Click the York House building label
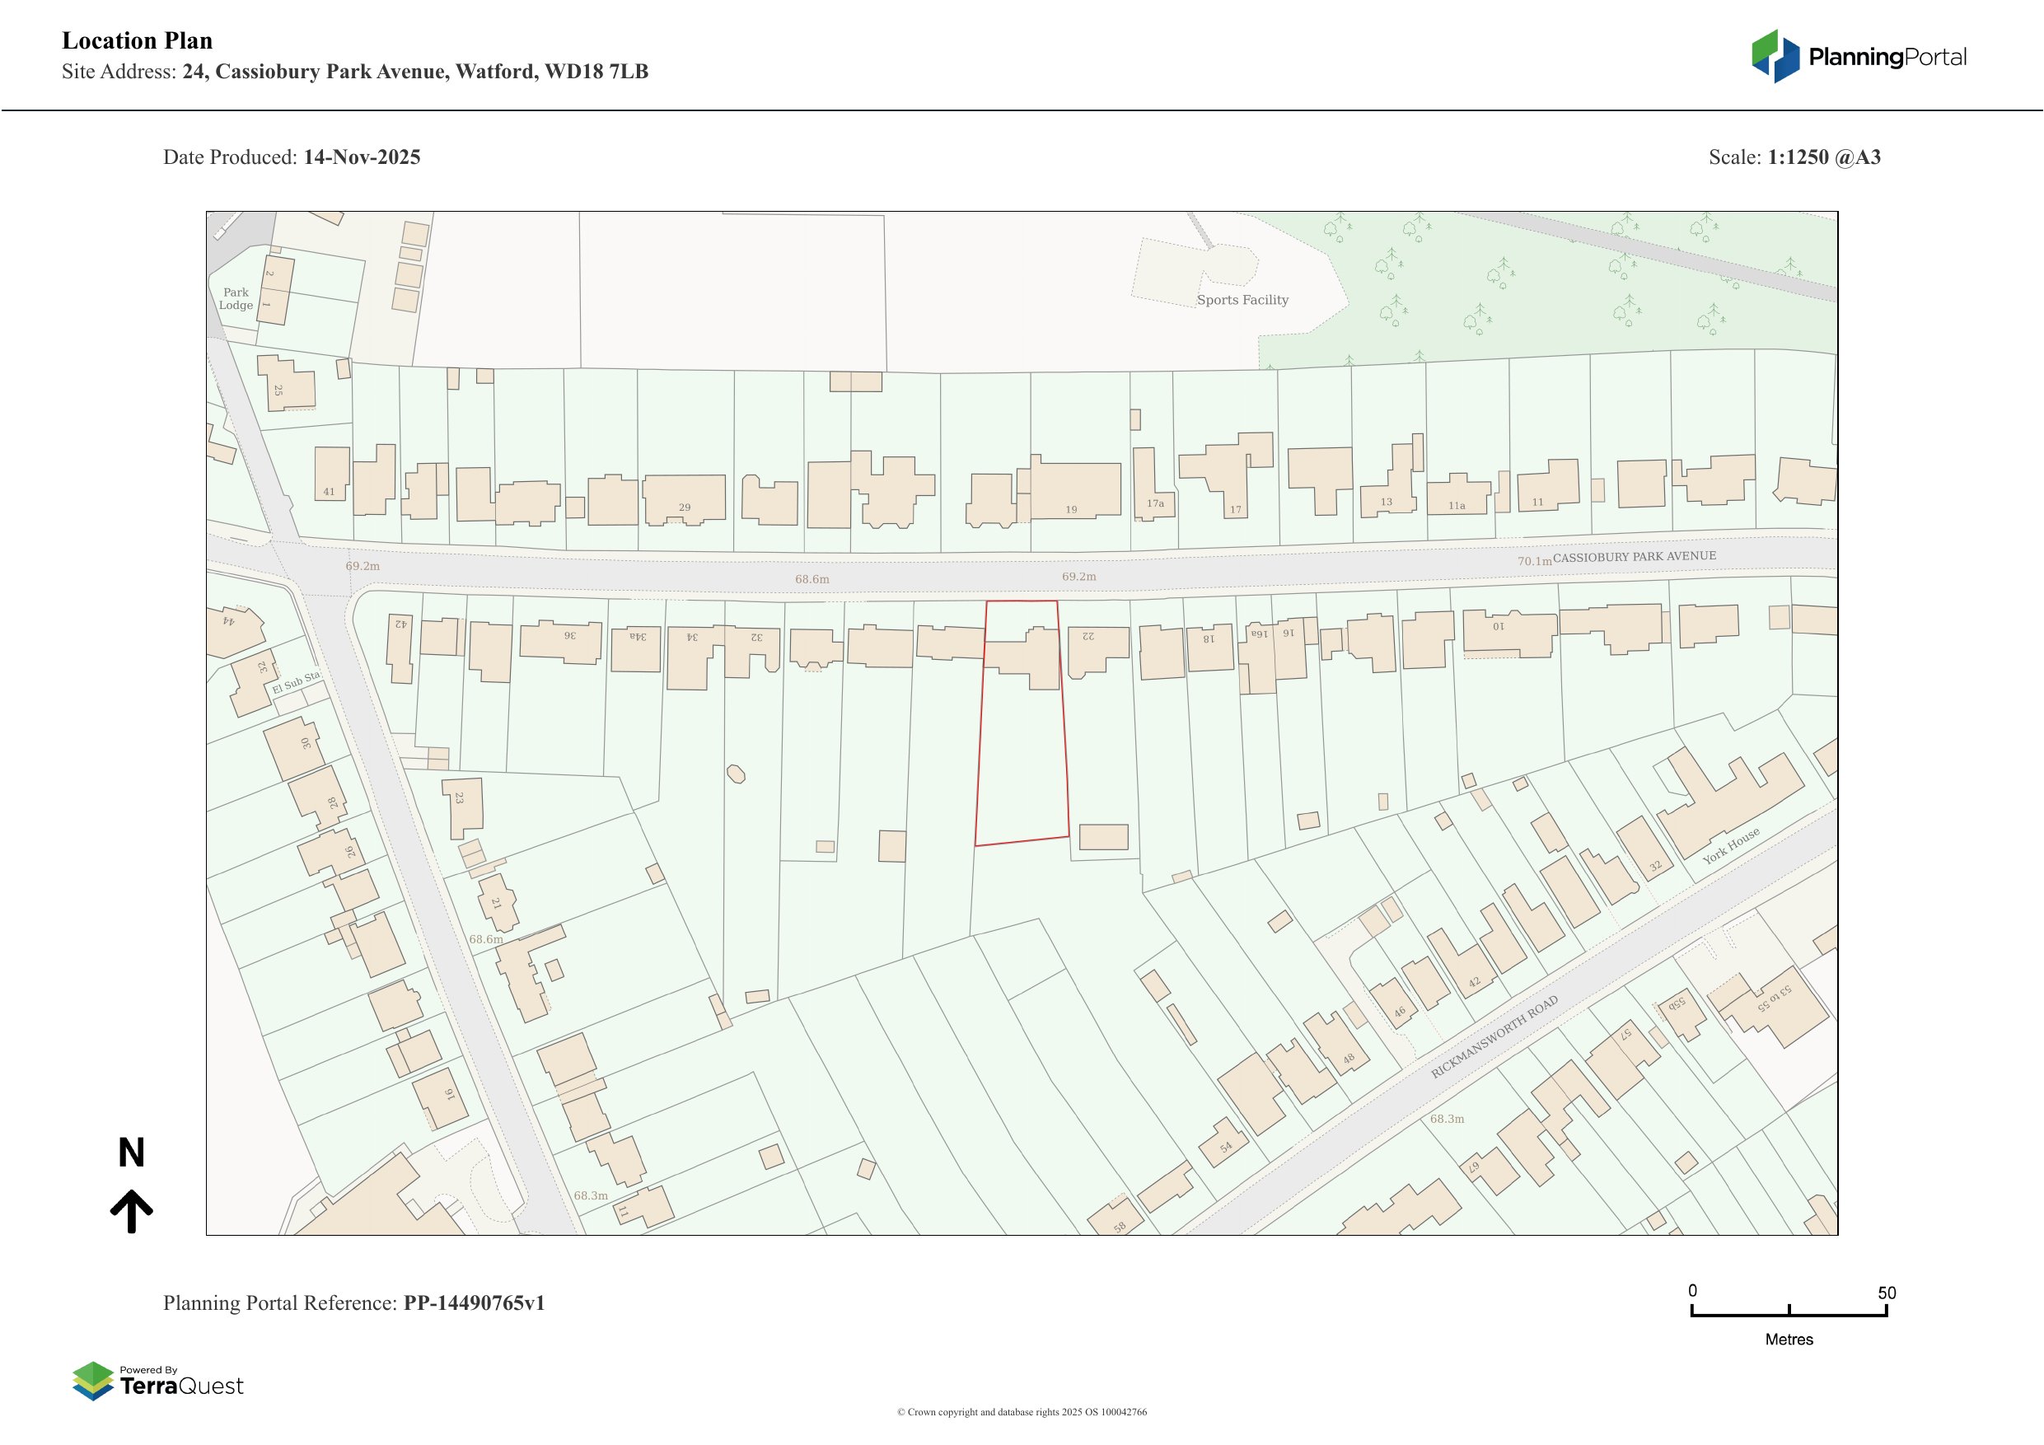 coord(1731,845)
